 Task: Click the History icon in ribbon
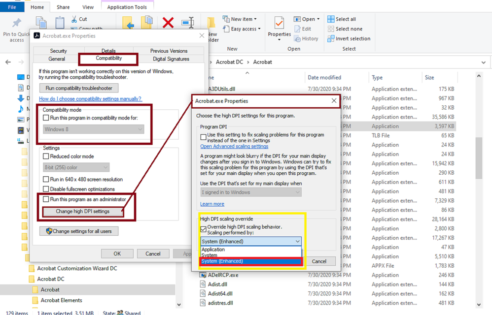tap(297, 39)
